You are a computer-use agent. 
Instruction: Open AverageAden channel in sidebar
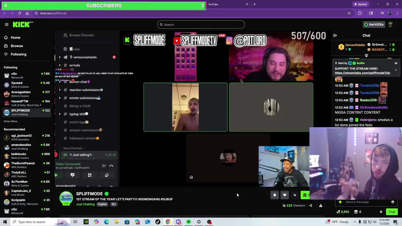tap(27, 94)
